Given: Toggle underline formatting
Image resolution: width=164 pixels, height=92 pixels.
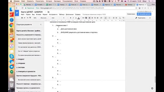Looking at the screenshot, I should pos(76,18).
